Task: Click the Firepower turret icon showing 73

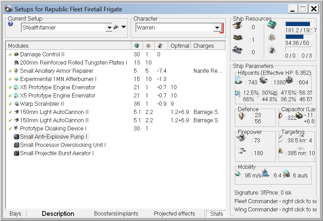Action: pos(241,138)
